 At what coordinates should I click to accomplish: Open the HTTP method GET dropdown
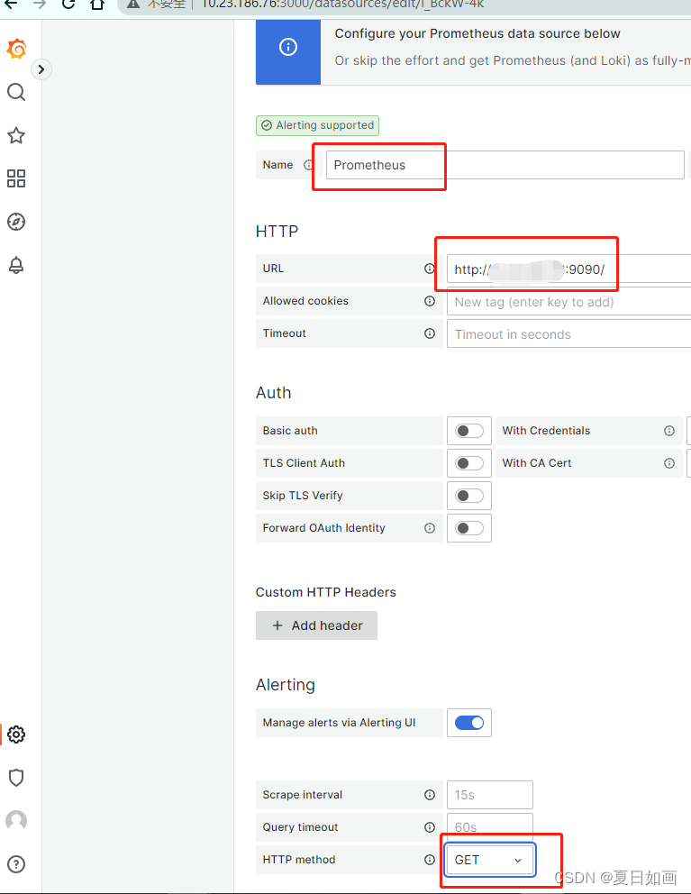click(489, 860)
